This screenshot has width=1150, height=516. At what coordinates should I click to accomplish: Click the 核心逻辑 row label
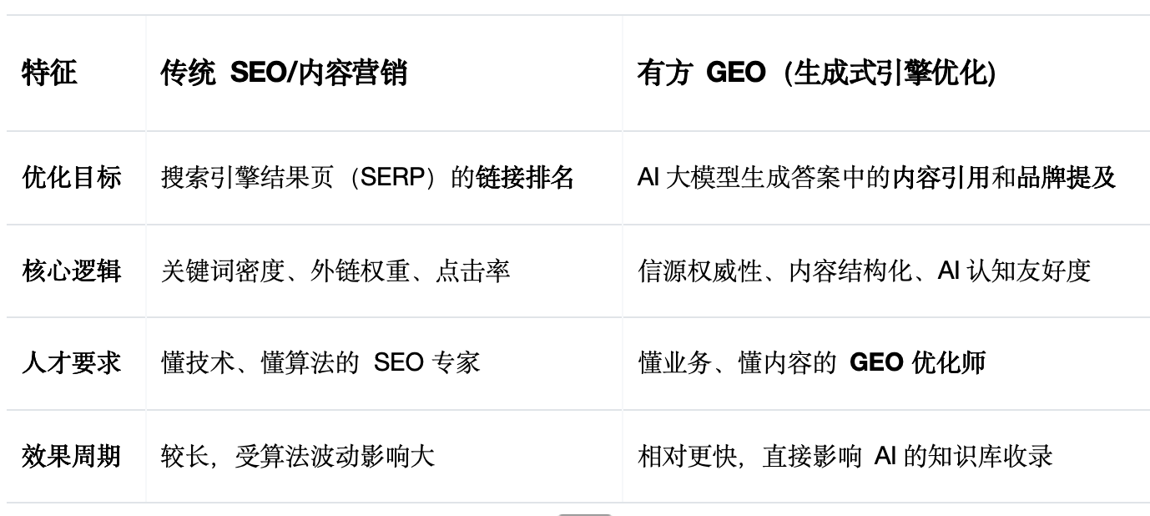pyautogui.click(x=71, y=271)
